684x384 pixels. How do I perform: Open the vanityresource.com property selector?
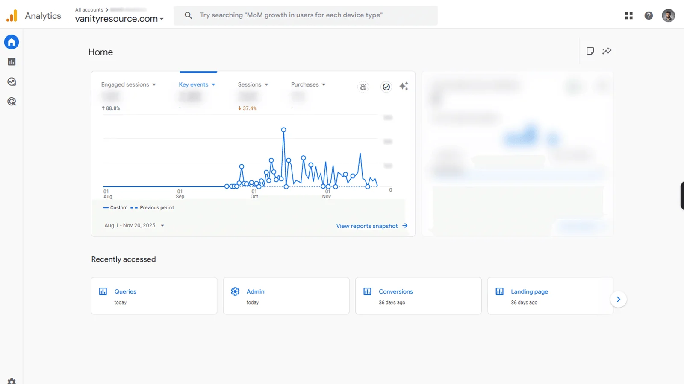[x=119, y=19]
